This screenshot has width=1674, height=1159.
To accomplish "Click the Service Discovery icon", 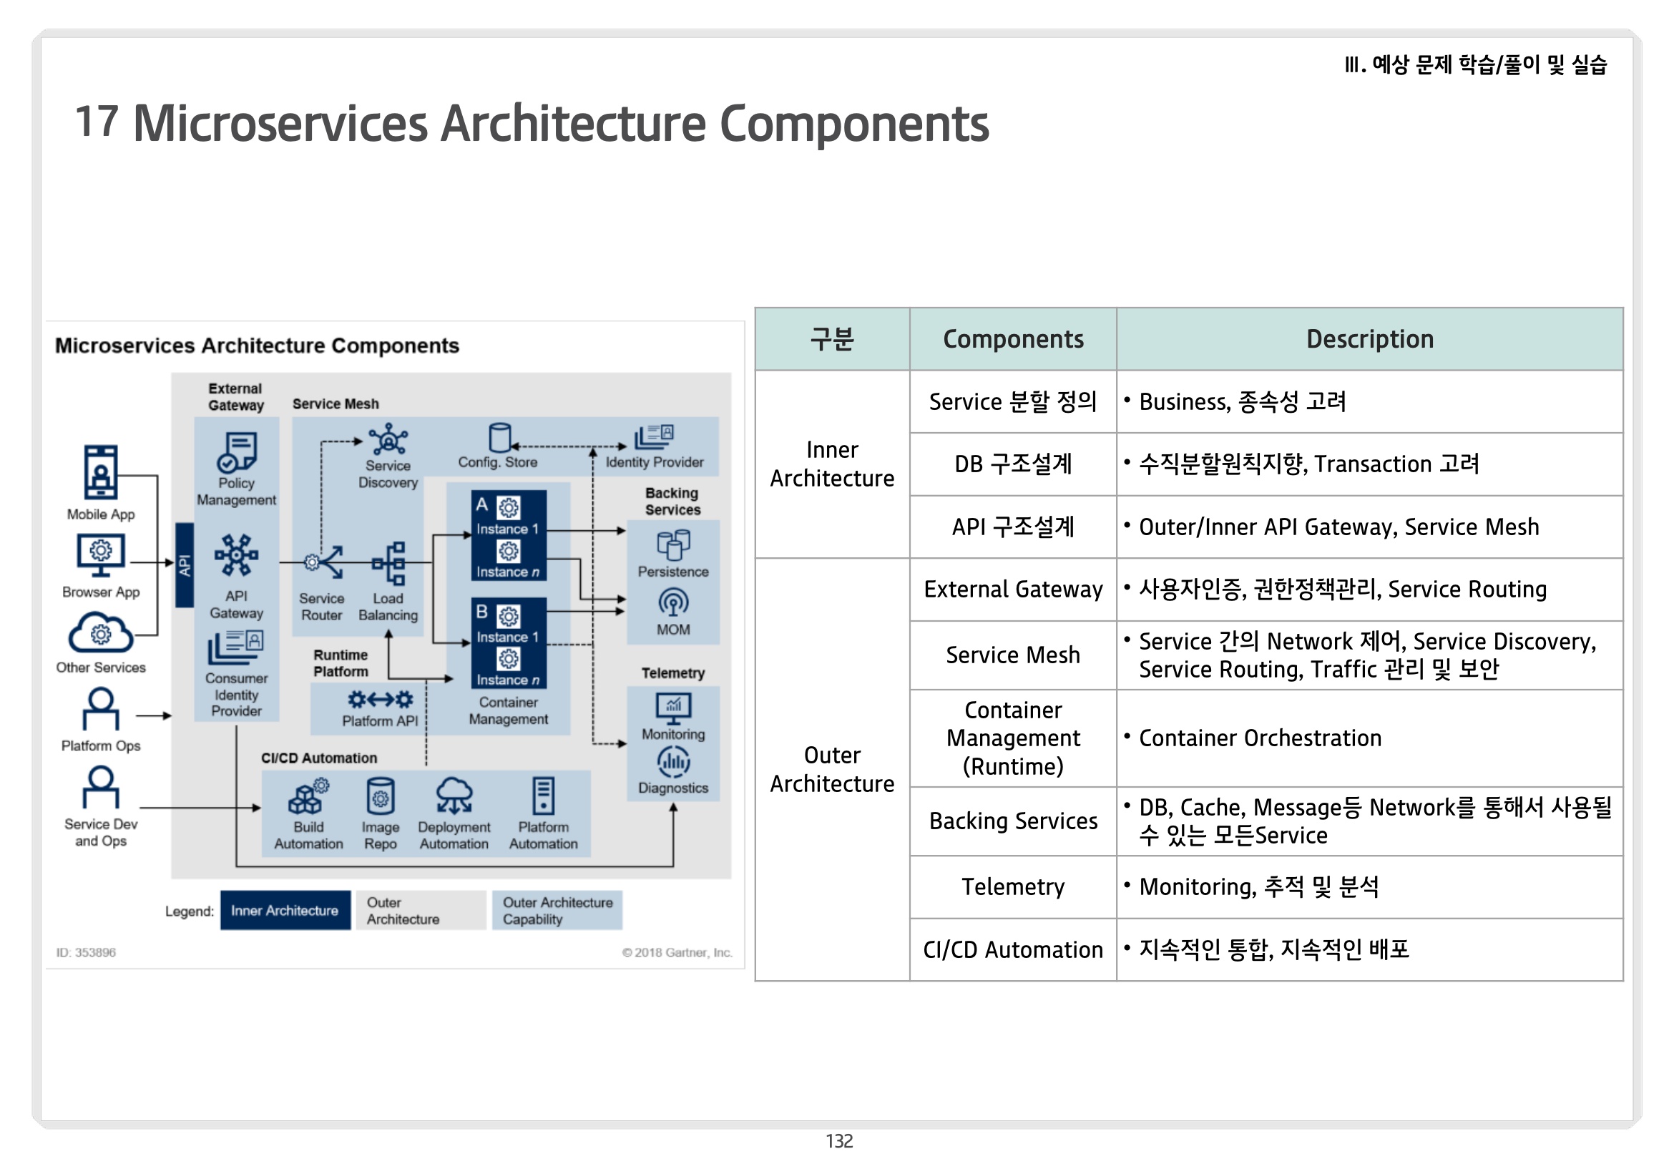I will [x=388, y=439].
